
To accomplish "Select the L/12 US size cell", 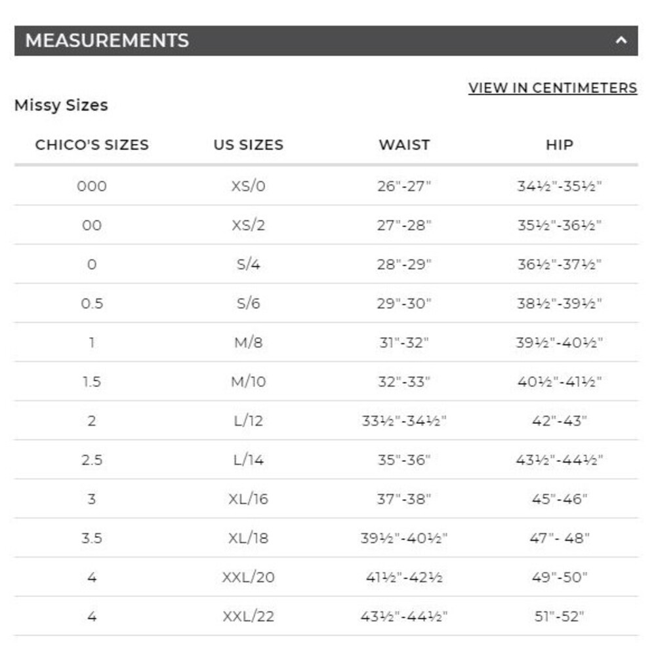I will [x=249, y=420].
